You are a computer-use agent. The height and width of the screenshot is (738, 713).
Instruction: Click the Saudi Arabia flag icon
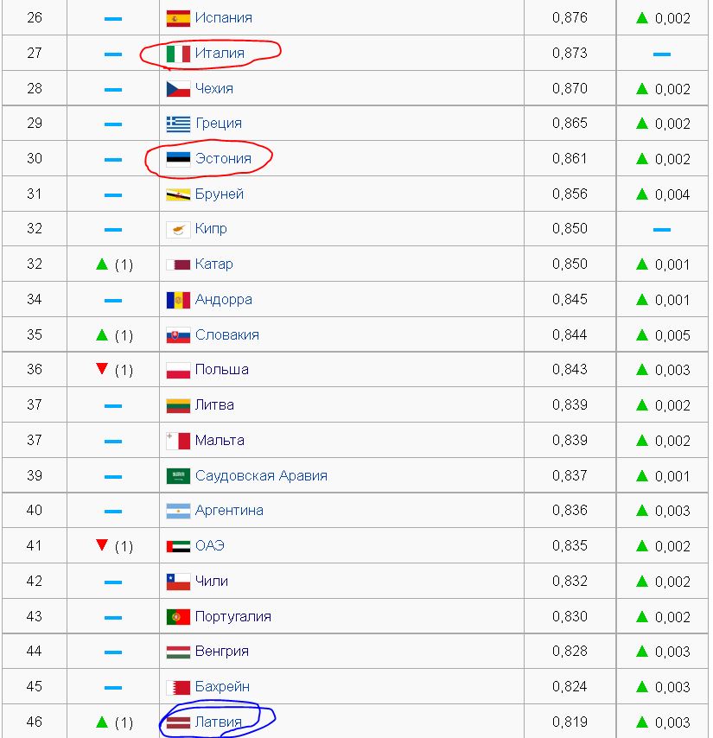[x=178, y=476]
